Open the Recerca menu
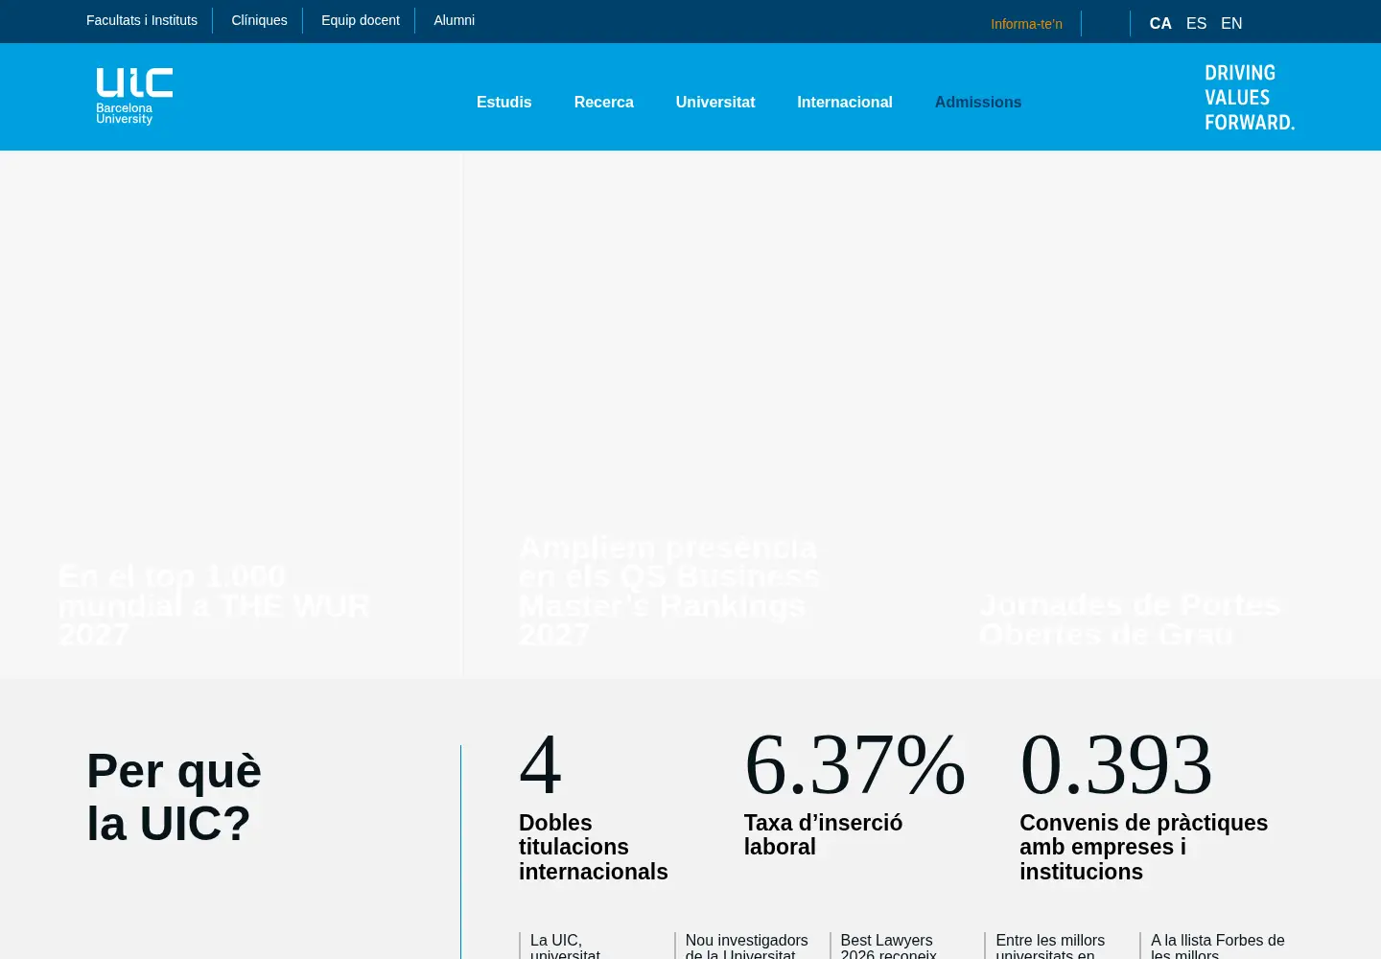Screen dimensions: 1381x959 603,102
